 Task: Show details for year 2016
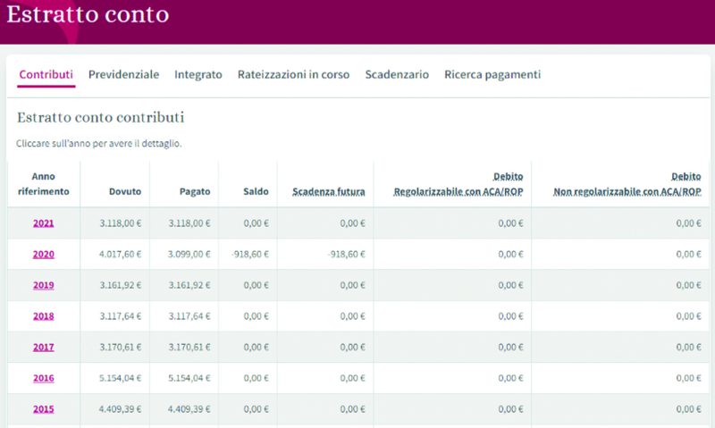tap(44, 378)
